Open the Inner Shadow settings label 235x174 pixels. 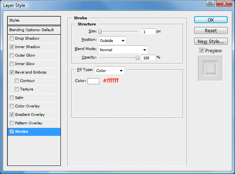(27, 47)
